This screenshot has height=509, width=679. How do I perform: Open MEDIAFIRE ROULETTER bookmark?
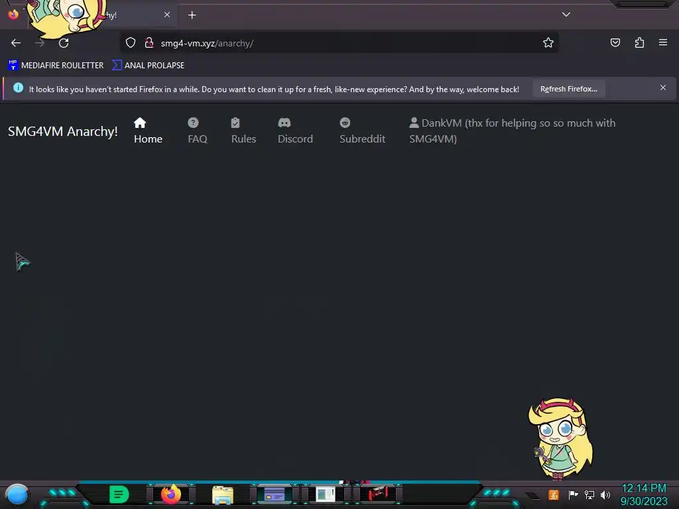(56, 66)
